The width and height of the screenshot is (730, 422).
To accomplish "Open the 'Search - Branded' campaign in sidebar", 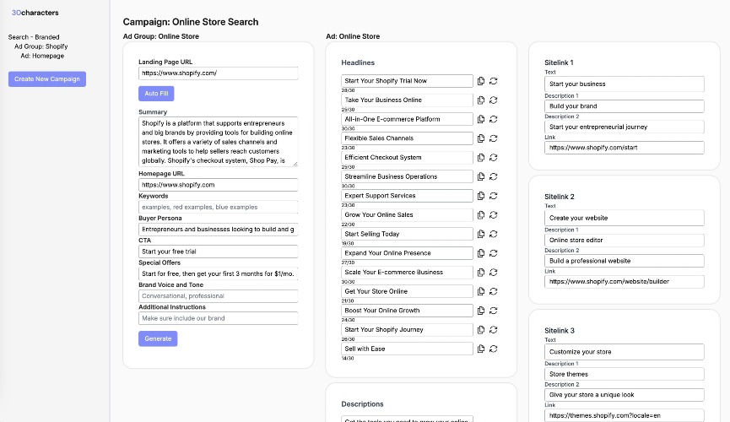I will pos(34,37).
